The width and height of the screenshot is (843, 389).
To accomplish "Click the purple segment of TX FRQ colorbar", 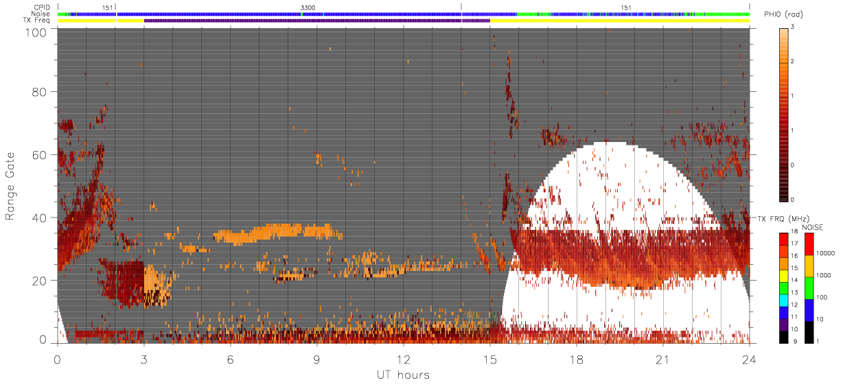I will coord(783,325).
